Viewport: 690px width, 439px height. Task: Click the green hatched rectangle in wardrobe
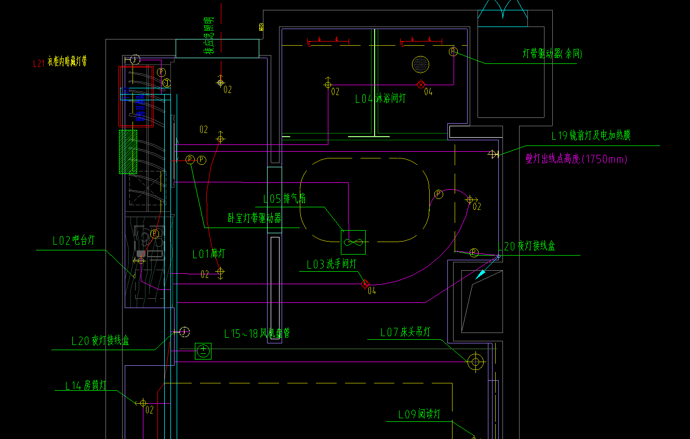[x=128, y=152]
